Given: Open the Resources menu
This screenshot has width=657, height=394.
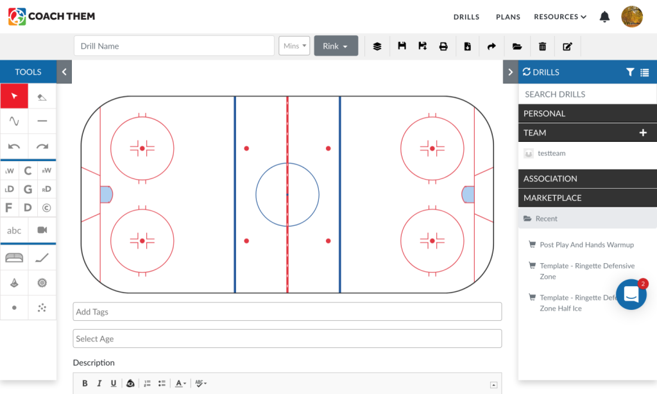Looking at the screenshot, I should 560,17.
